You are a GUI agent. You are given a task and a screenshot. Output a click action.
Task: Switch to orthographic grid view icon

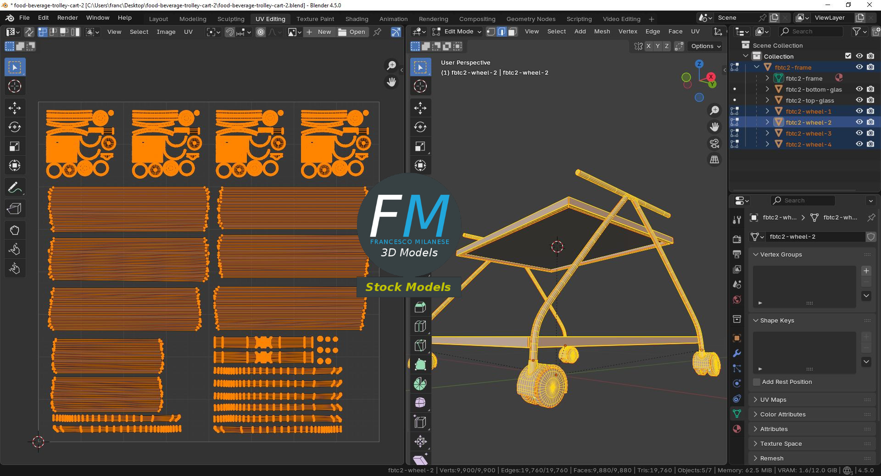pyautogui.click(x=714, y=159)
